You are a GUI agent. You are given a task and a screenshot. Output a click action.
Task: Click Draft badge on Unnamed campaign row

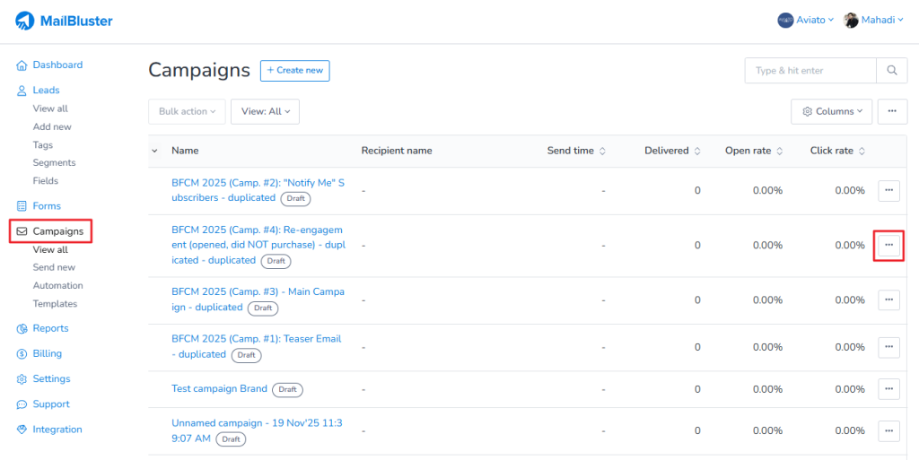point(231,439)
